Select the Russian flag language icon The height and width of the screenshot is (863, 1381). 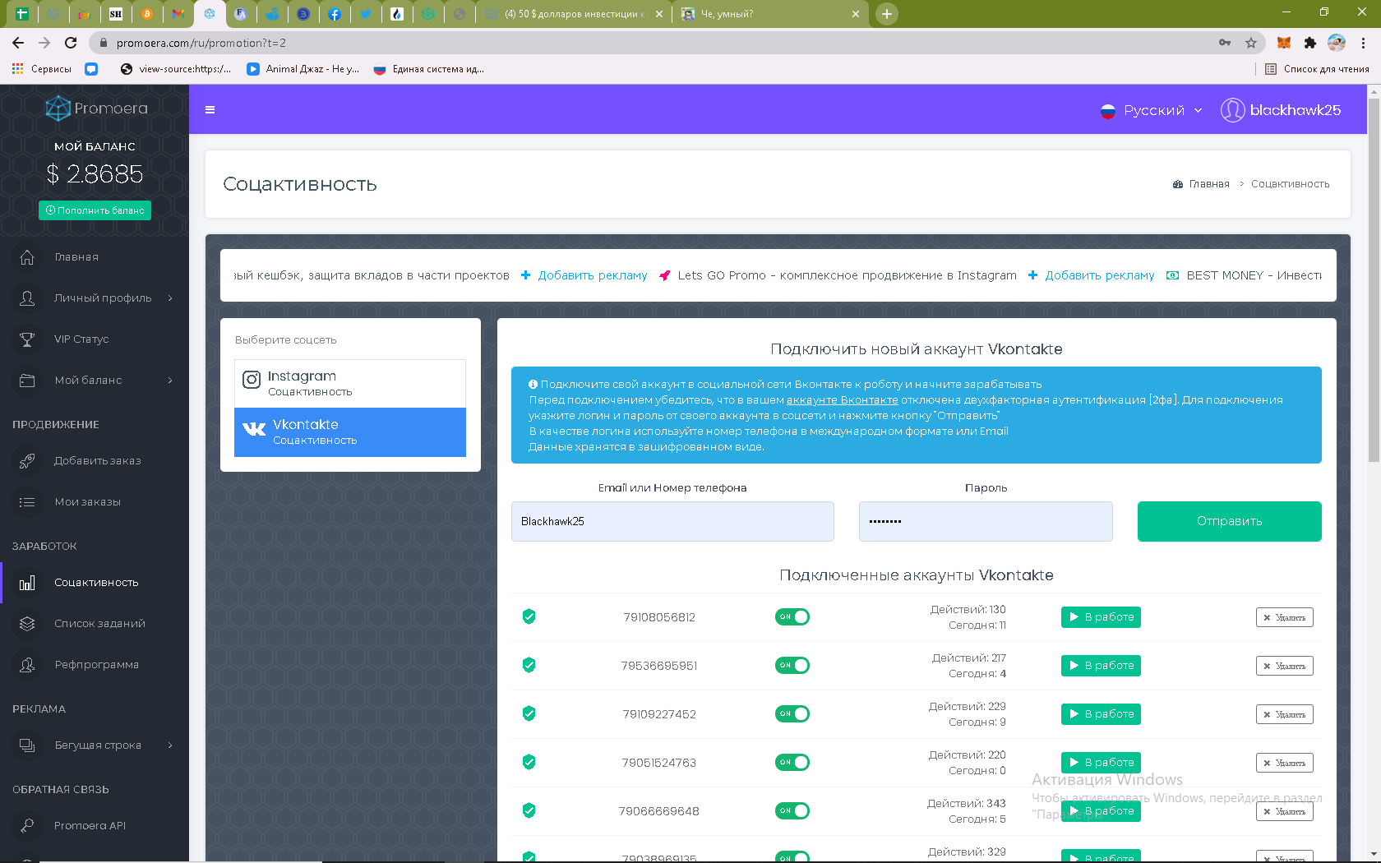coord(1107,111)
